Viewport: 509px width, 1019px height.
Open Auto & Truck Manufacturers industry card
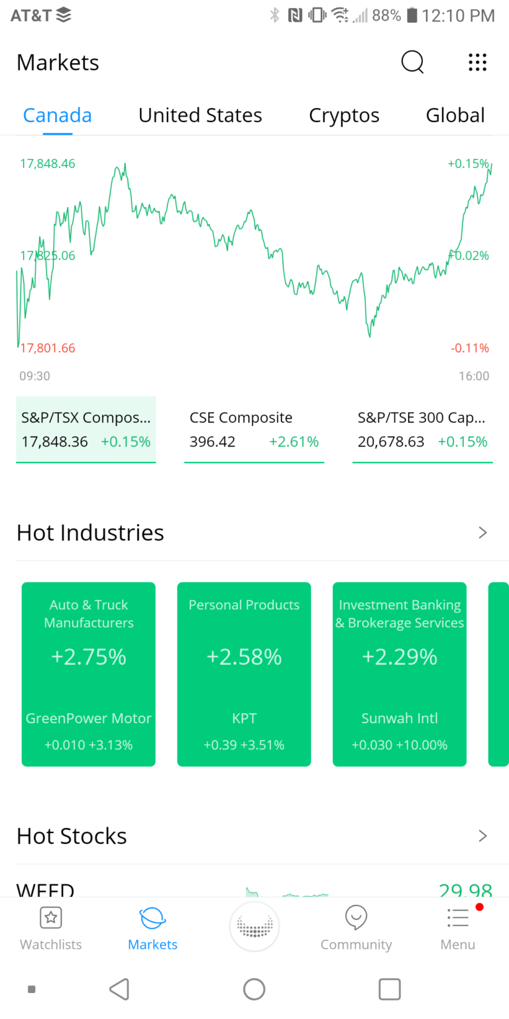point(88,674)
